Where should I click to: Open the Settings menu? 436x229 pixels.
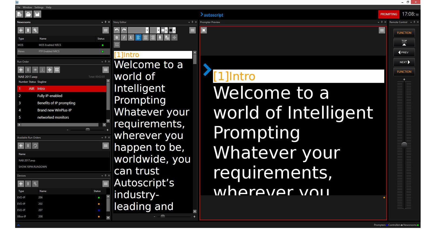pyautogui.click(x=39, y=7)
